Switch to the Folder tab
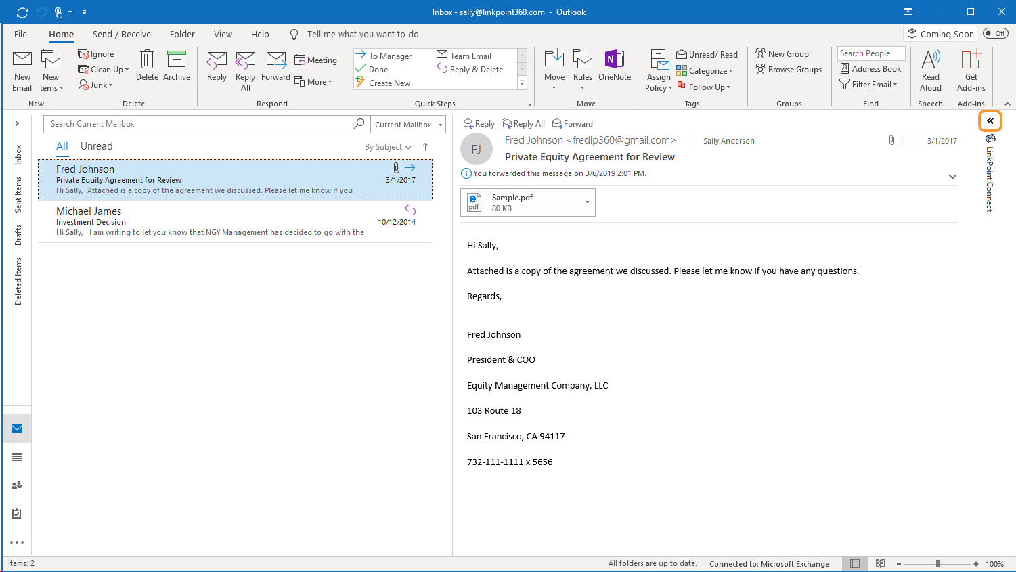 click(182, 34)
